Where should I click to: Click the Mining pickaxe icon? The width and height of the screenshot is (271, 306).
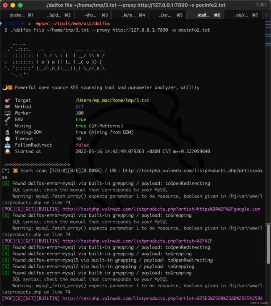tap(8, 126)
